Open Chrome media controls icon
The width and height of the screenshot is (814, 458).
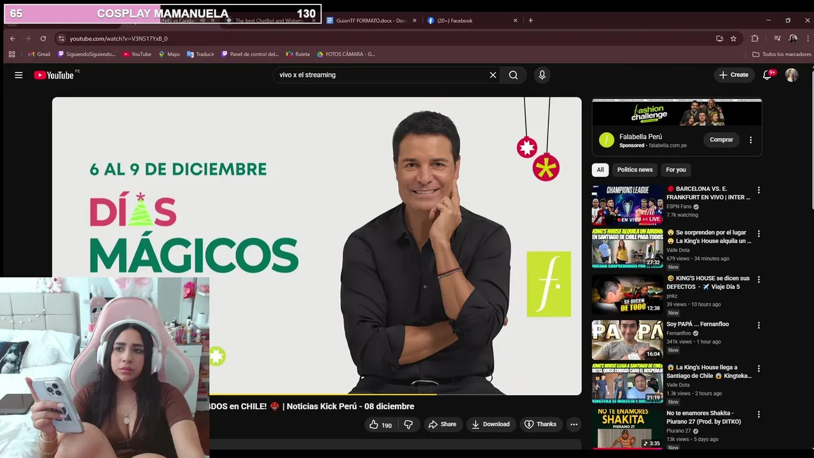point(777,38)
